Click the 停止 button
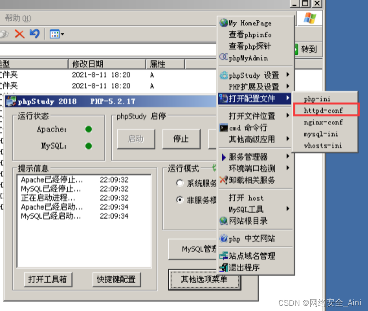This screenshot has width=368, height=311. click(181, 139)
